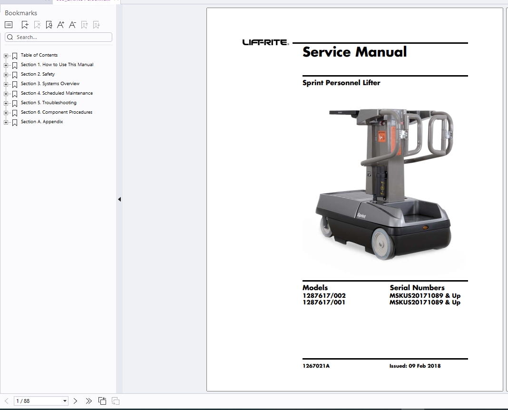Image resolution: width=508 pixels, height=410 pixels.
Task: Expand Section A. Appendix bookmark
Action: 5,122
